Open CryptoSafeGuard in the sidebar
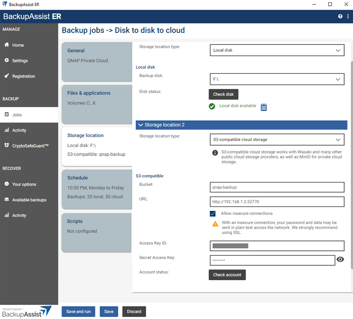The height and width of the screenshot is (319, 353). (x=29, y=146)
